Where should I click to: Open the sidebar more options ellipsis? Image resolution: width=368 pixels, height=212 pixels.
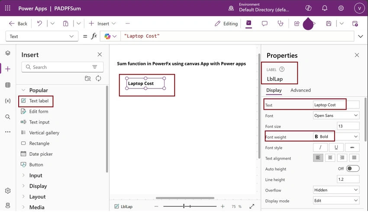click(x=8, y=132)
